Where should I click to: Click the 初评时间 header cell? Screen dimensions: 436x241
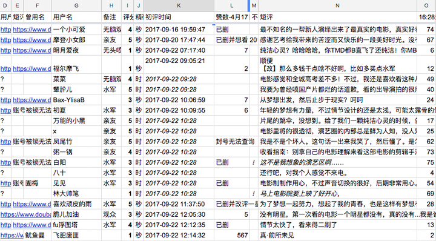pyautogui.click(x=179, y=17)
